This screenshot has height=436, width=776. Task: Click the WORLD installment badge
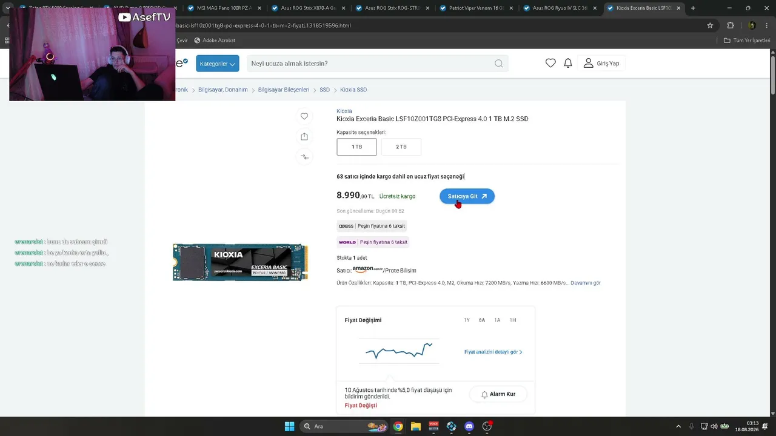coord(373,242)
